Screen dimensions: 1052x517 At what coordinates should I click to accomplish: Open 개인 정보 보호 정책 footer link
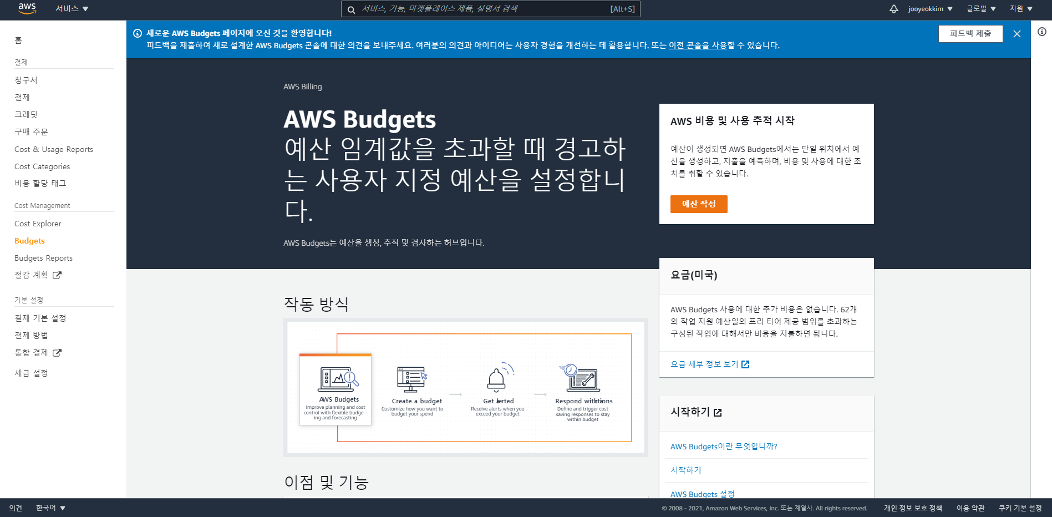[x=913, y=508]
